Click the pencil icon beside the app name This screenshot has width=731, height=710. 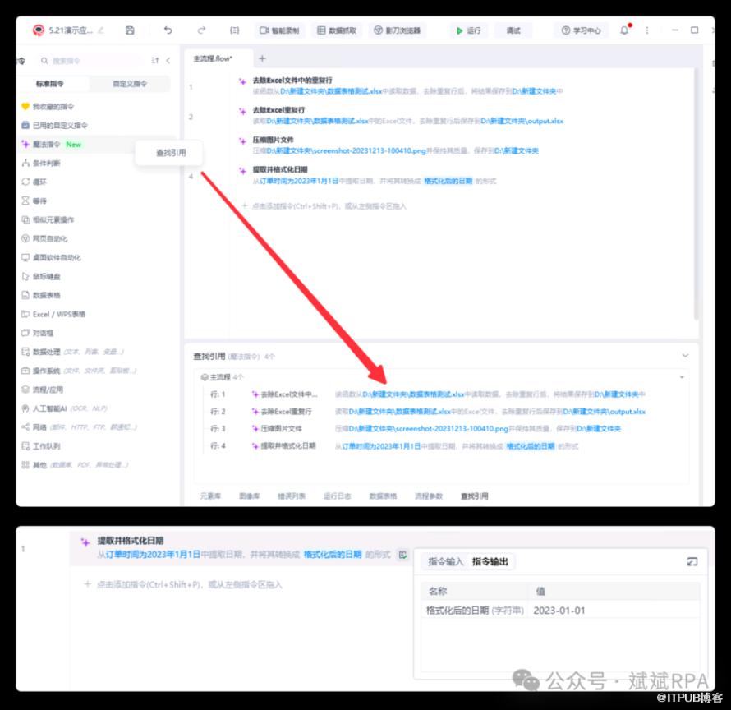[x=101, y=30]
